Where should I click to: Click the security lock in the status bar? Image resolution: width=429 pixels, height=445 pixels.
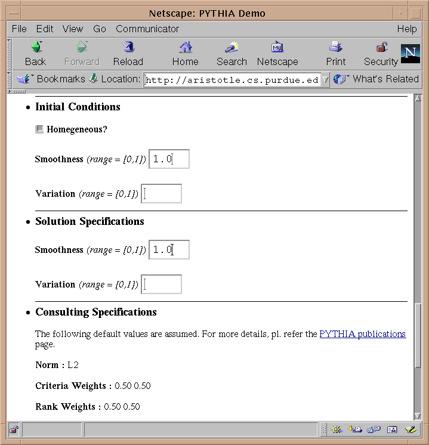pyautogui.click(x=14, y=429)
